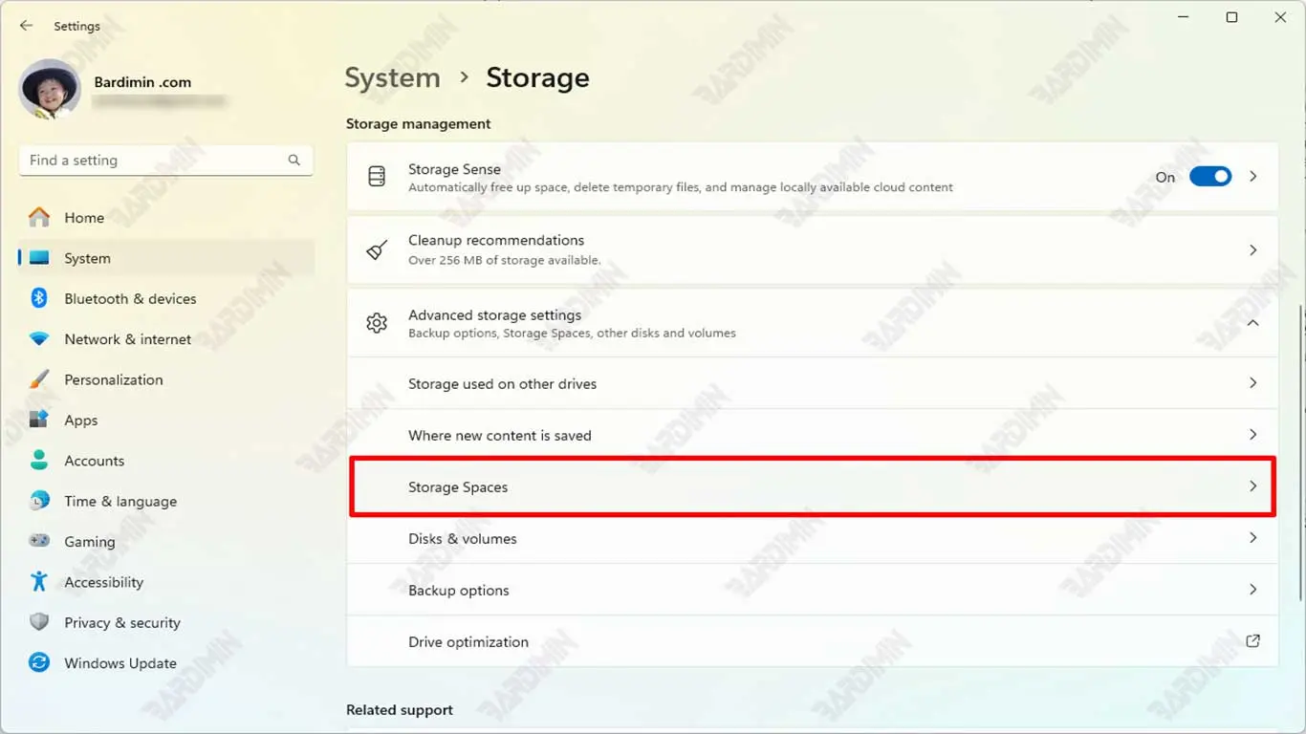Screen dimensions: 1306x734
Task: Collapse the Advanced storage settings section
Action: [x=1252, y=323]
